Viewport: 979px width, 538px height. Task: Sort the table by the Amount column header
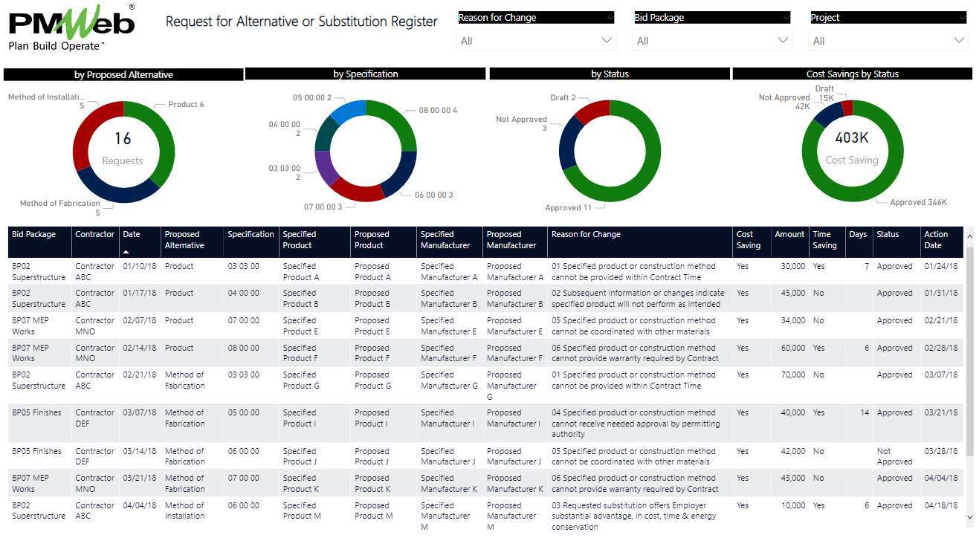(x=789, y=235)
